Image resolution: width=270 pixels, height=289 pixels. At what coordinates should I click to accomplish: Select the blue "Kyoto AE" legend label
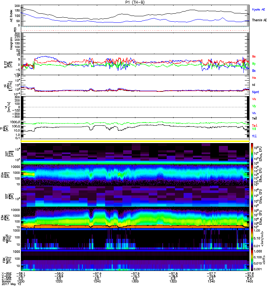pos(258,9)
